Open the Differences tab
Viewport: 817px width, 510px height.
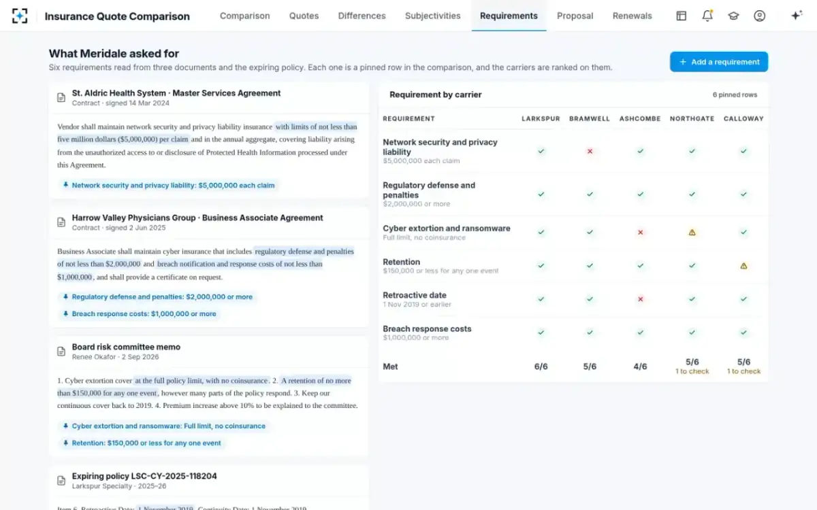point(362,16)
